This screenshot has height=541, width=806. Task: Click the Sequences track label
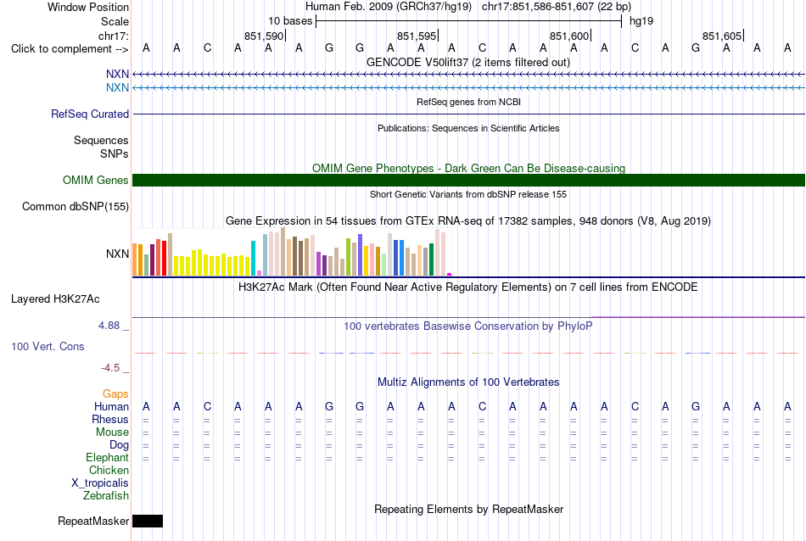click(x=101, y=140)
